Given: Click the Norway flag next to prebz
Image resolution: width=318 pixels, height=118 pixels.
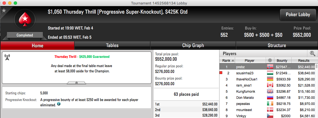Looking at the screenshot, I should 270,67.
